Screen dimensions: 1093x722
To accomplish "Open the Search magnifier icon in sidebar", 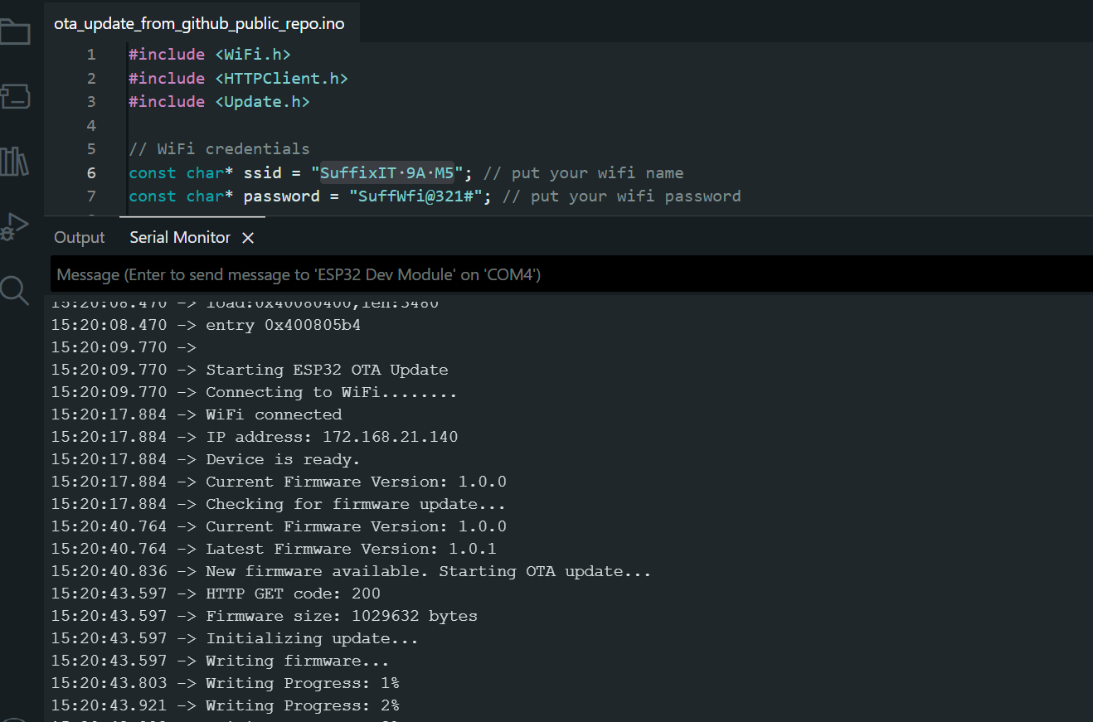I will click(14, 290).
